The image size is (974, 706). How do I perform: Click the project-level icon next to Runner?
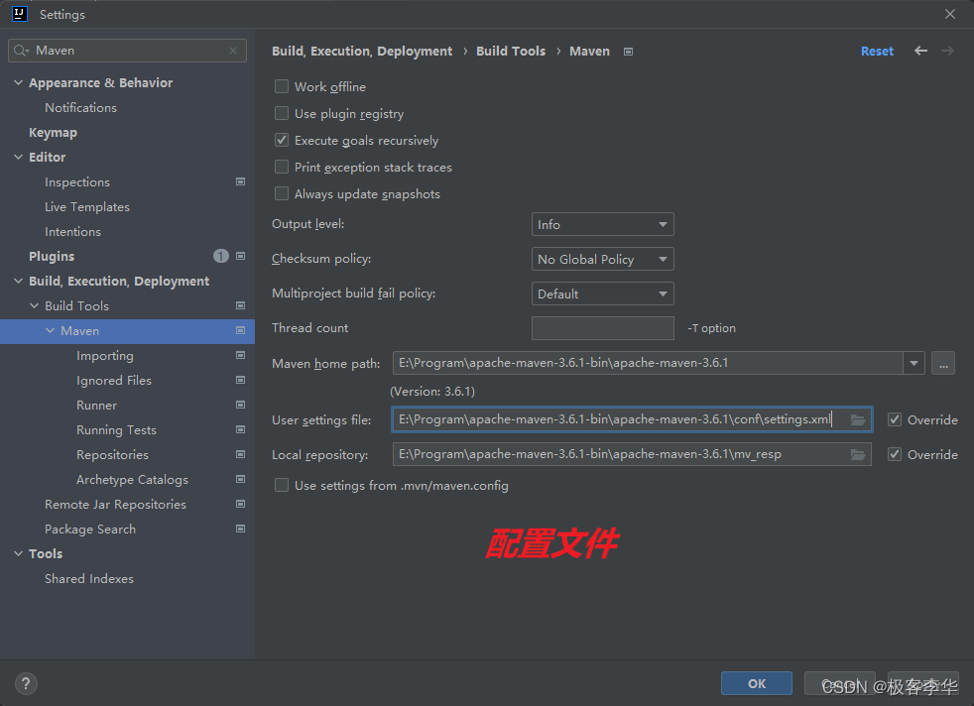(240, 405)
